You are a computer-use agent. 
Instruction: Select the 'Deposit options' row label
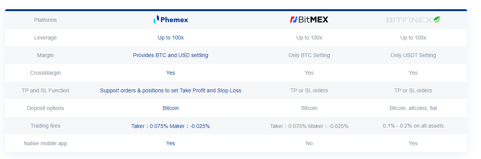(45, 108)
